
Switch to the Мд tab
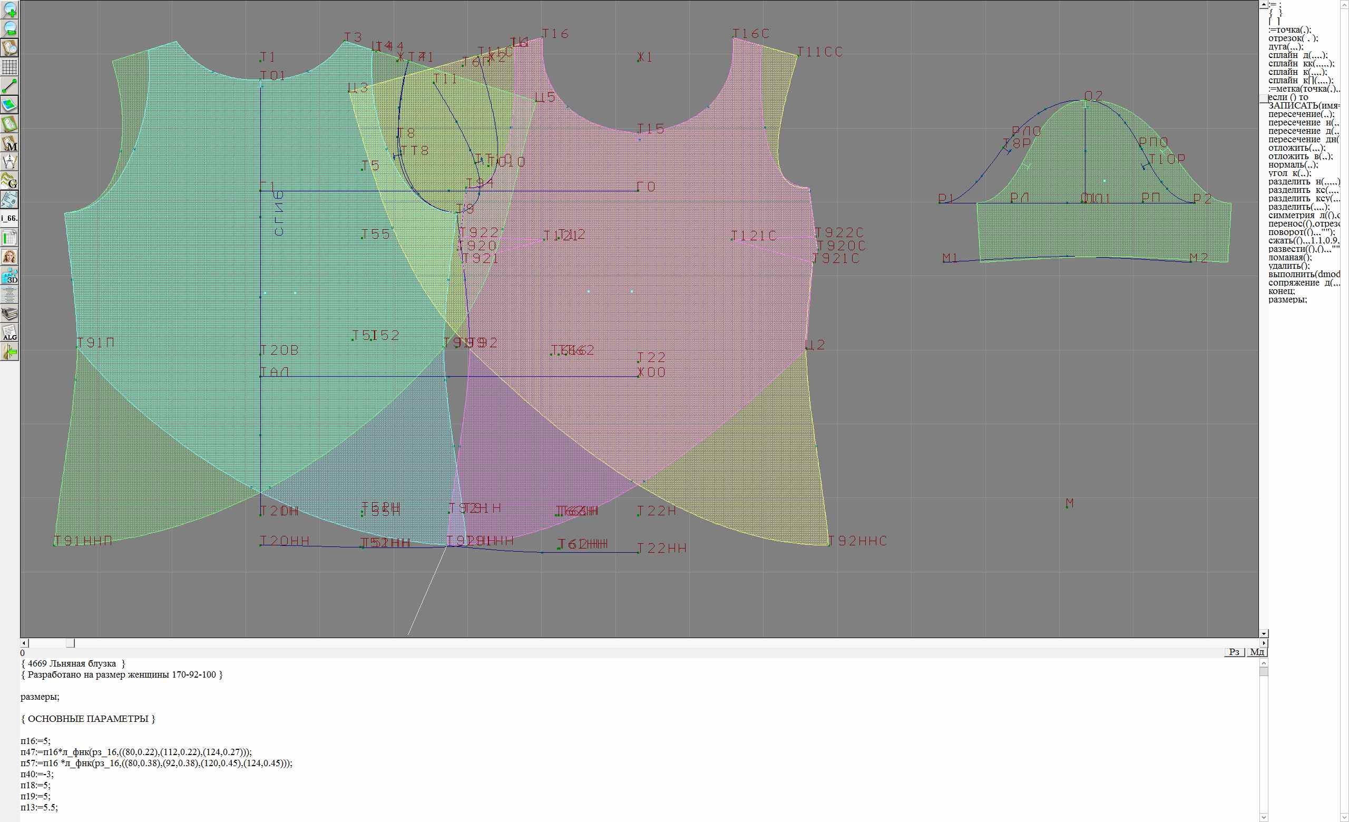pyautogui.click(x=1257, y=652)
